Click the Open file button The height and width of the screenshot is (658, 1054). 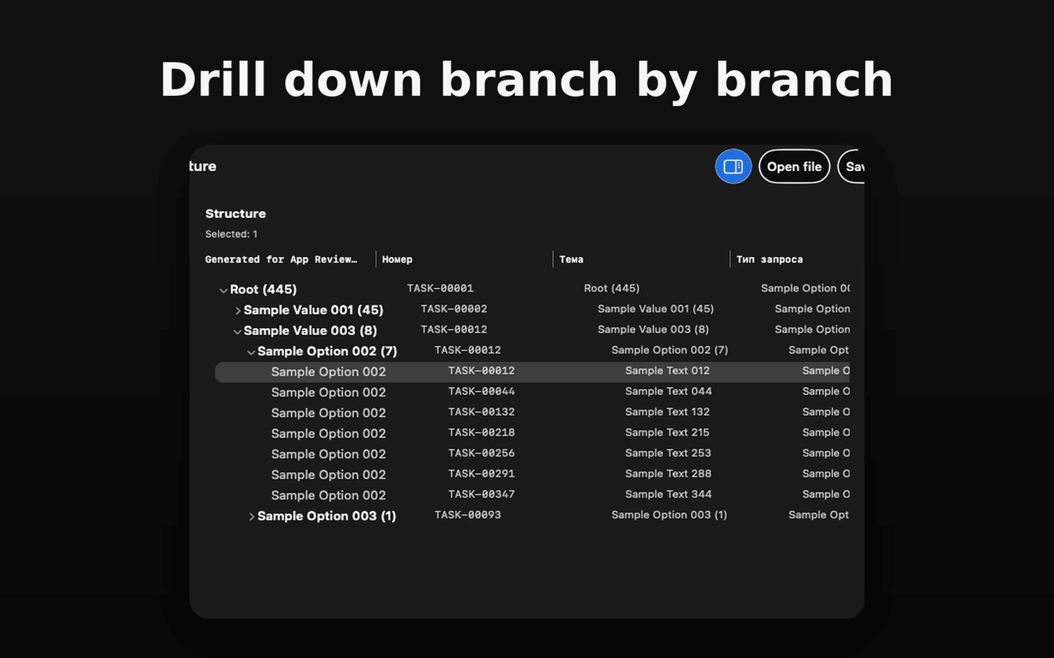point(794,166)
